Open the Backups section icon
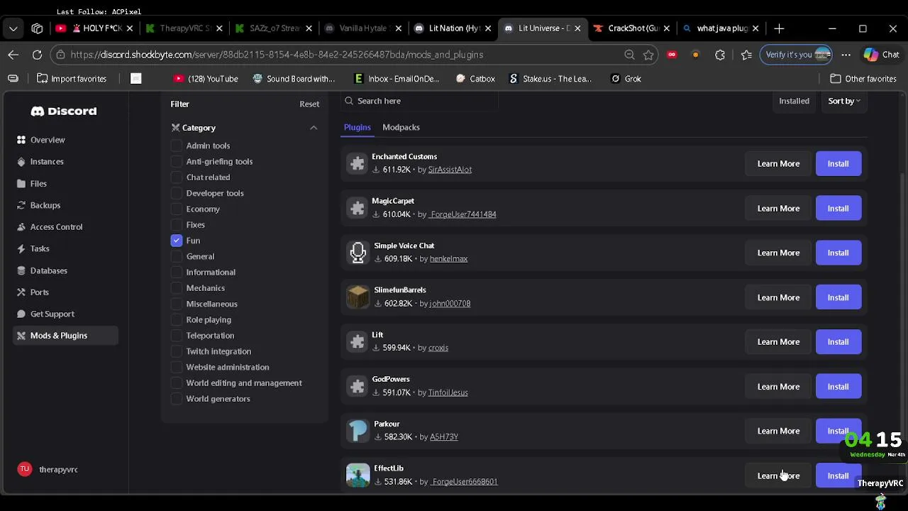Viewport: 908px width, 511px height. click(21, 205)
